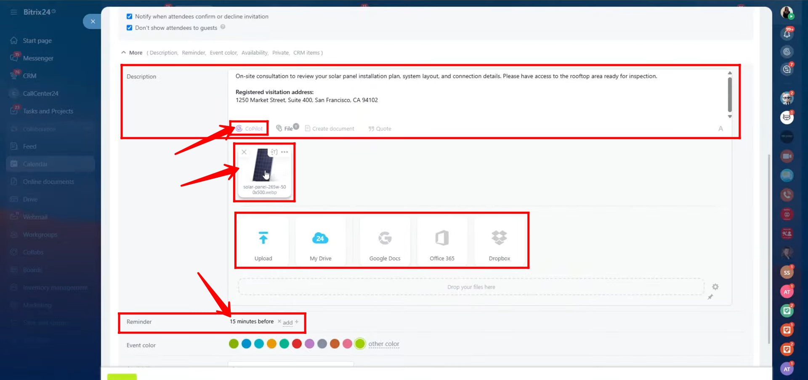This screenshot has width=808, height=380.
Task: Pick Office 365 file source
Action: click(x=442, y=238)
